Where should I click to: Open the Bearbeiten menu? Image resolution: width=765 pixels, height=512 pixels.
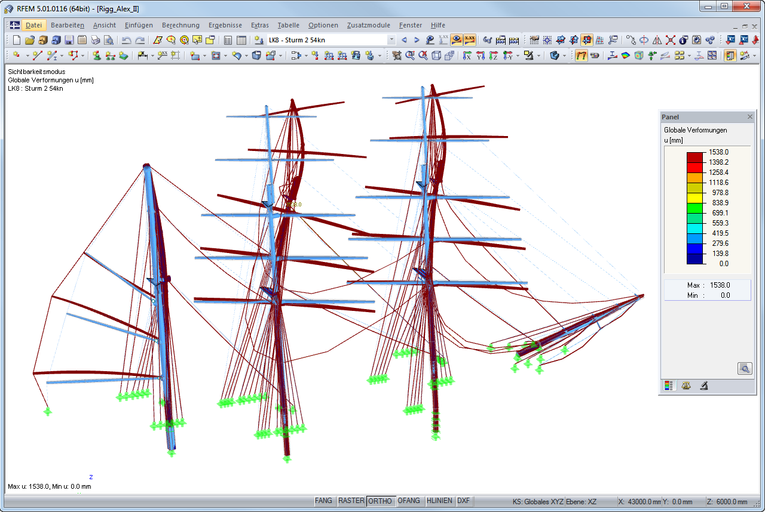pos(68,25)
